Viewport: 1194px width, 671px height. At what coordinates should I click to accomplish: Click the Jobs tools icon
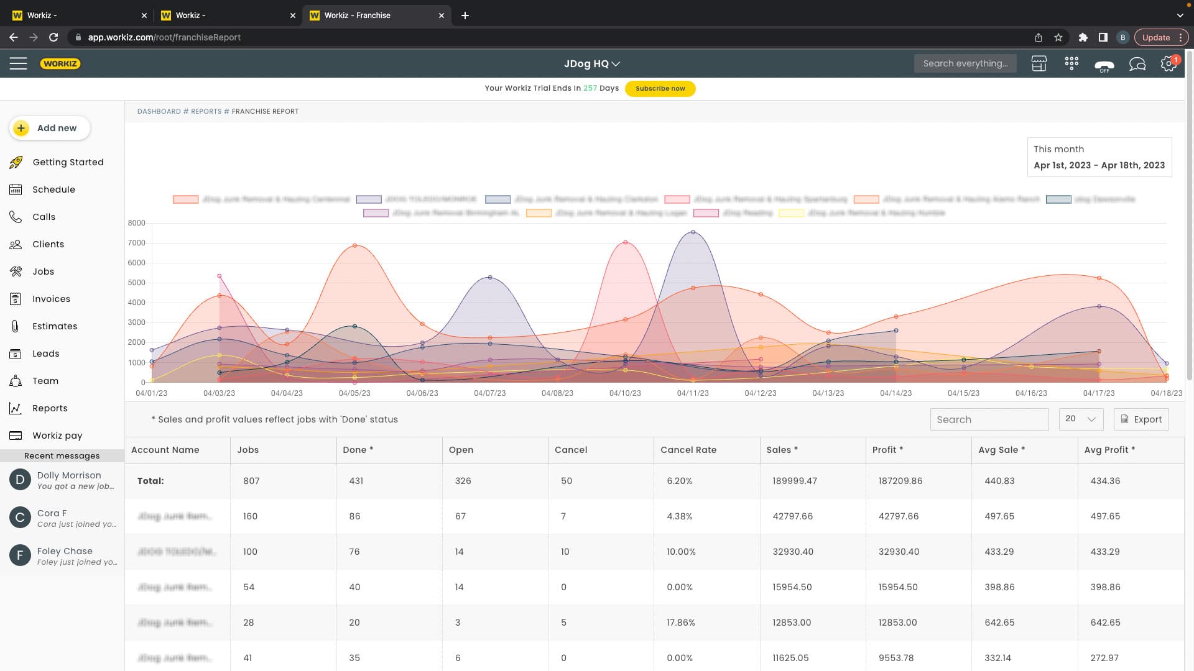click(x=16, y=272)
